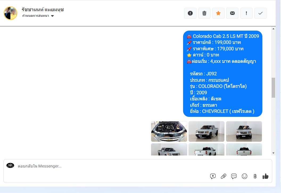Open the engine bay car photo
This screenshot has width=281, height=193.
tap(169, 131)
